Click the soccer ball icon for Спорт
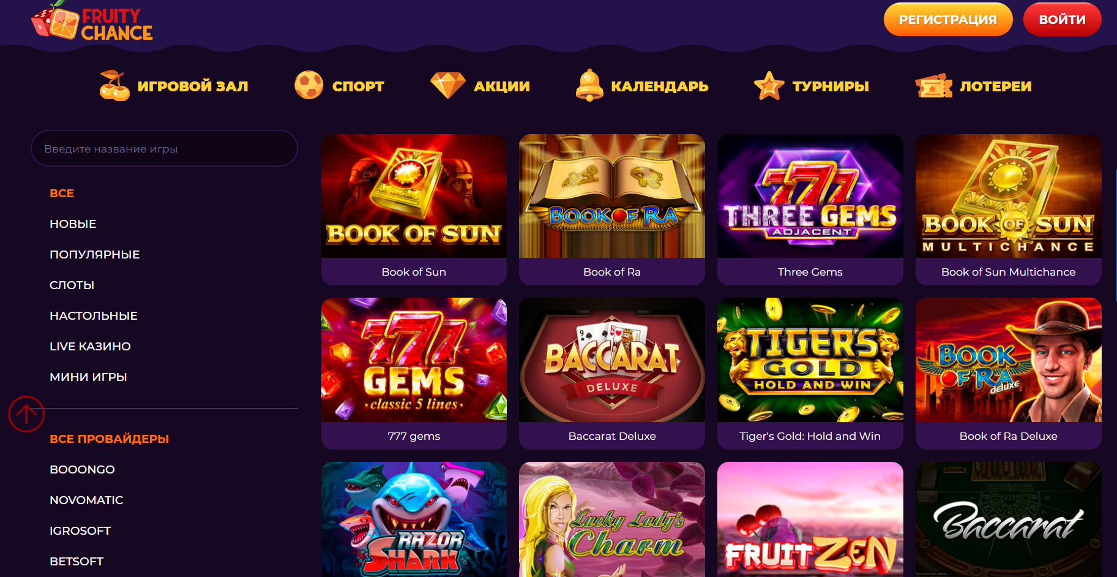The height and width of the screenshot is (577, 1117). 308,85
